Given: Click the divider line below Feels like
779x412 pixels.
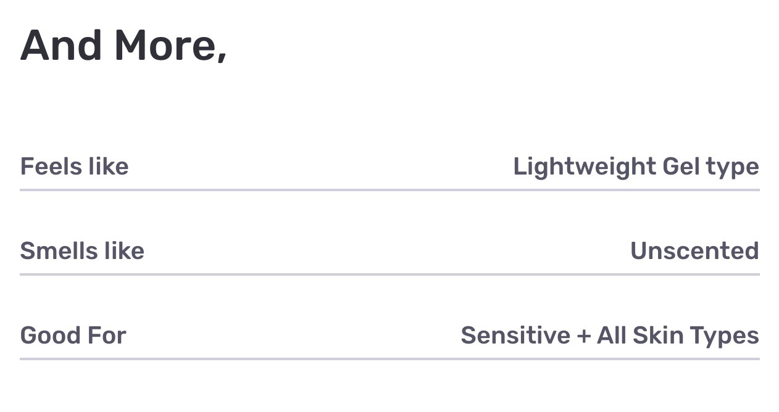Looking at the screenshot, I should tap(389, 190).
